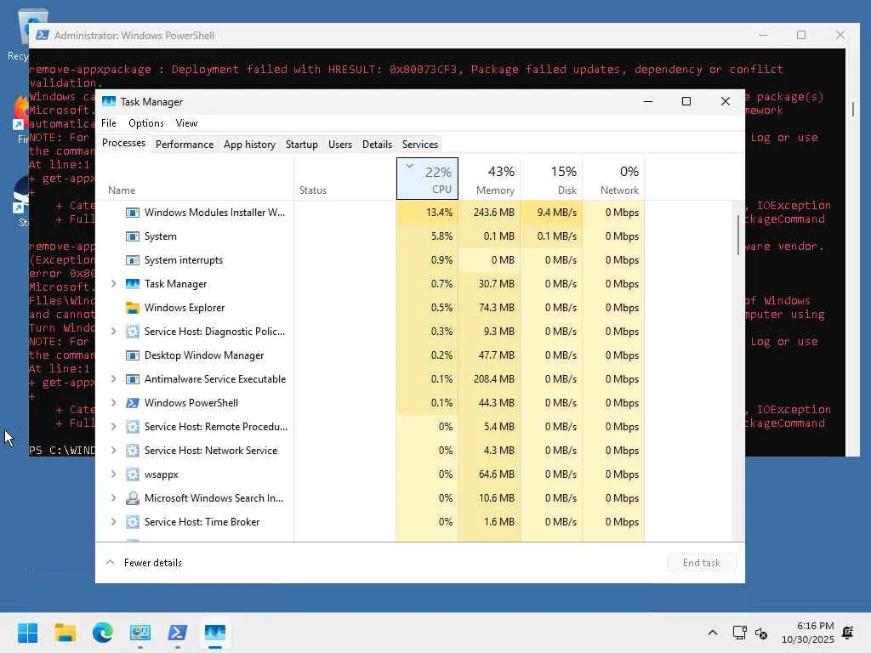Screen dimensions: 871x653
Task: Click the 13.4% CPU value
Action: pyautogui.click(x=440, y=213)
